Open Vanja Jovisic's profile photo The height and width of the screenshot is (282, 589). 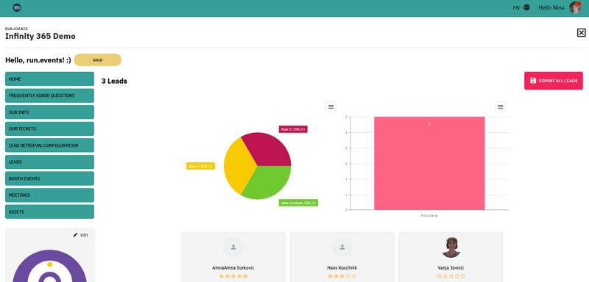[451, 247]
